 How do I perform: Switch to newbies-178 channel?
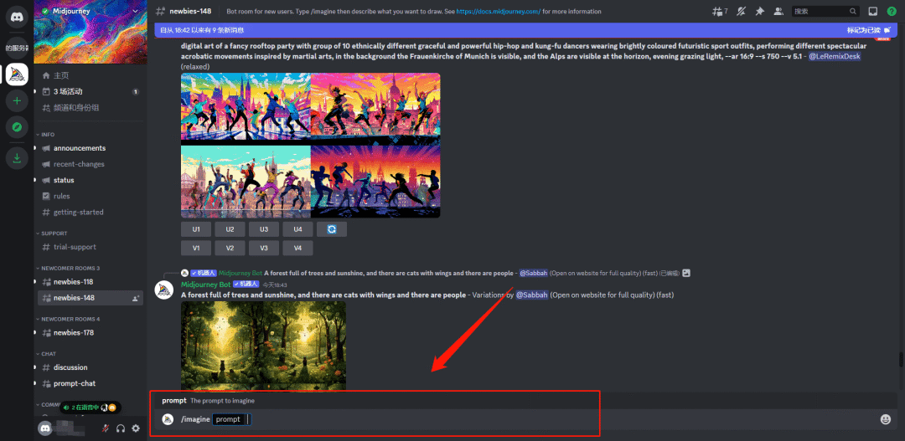88,332
